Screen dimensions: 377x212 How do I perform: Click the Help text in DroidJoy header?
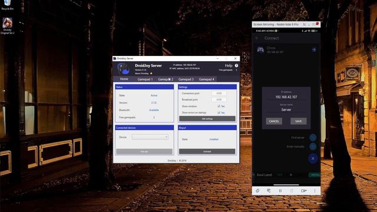[x=229, y=65]
